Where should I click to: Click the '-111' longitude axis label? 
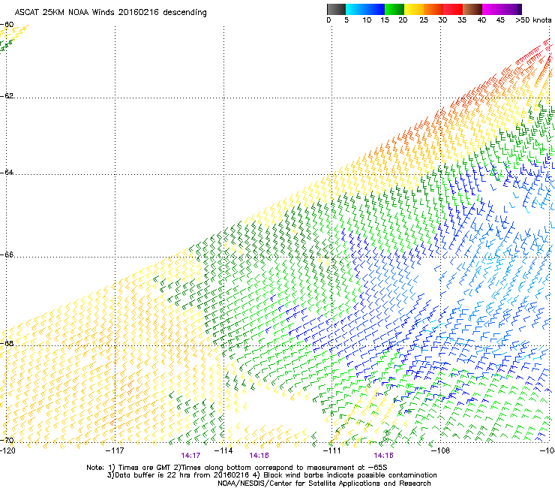tap(331, 450)
